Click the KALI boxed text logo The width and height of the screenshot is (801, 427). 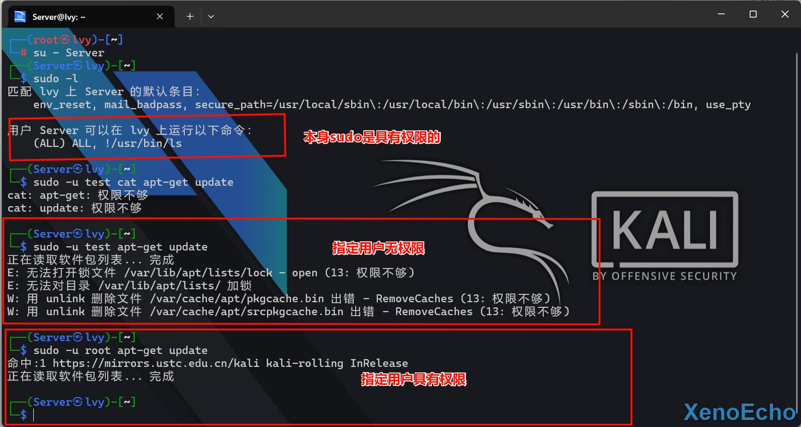[664, 230]
